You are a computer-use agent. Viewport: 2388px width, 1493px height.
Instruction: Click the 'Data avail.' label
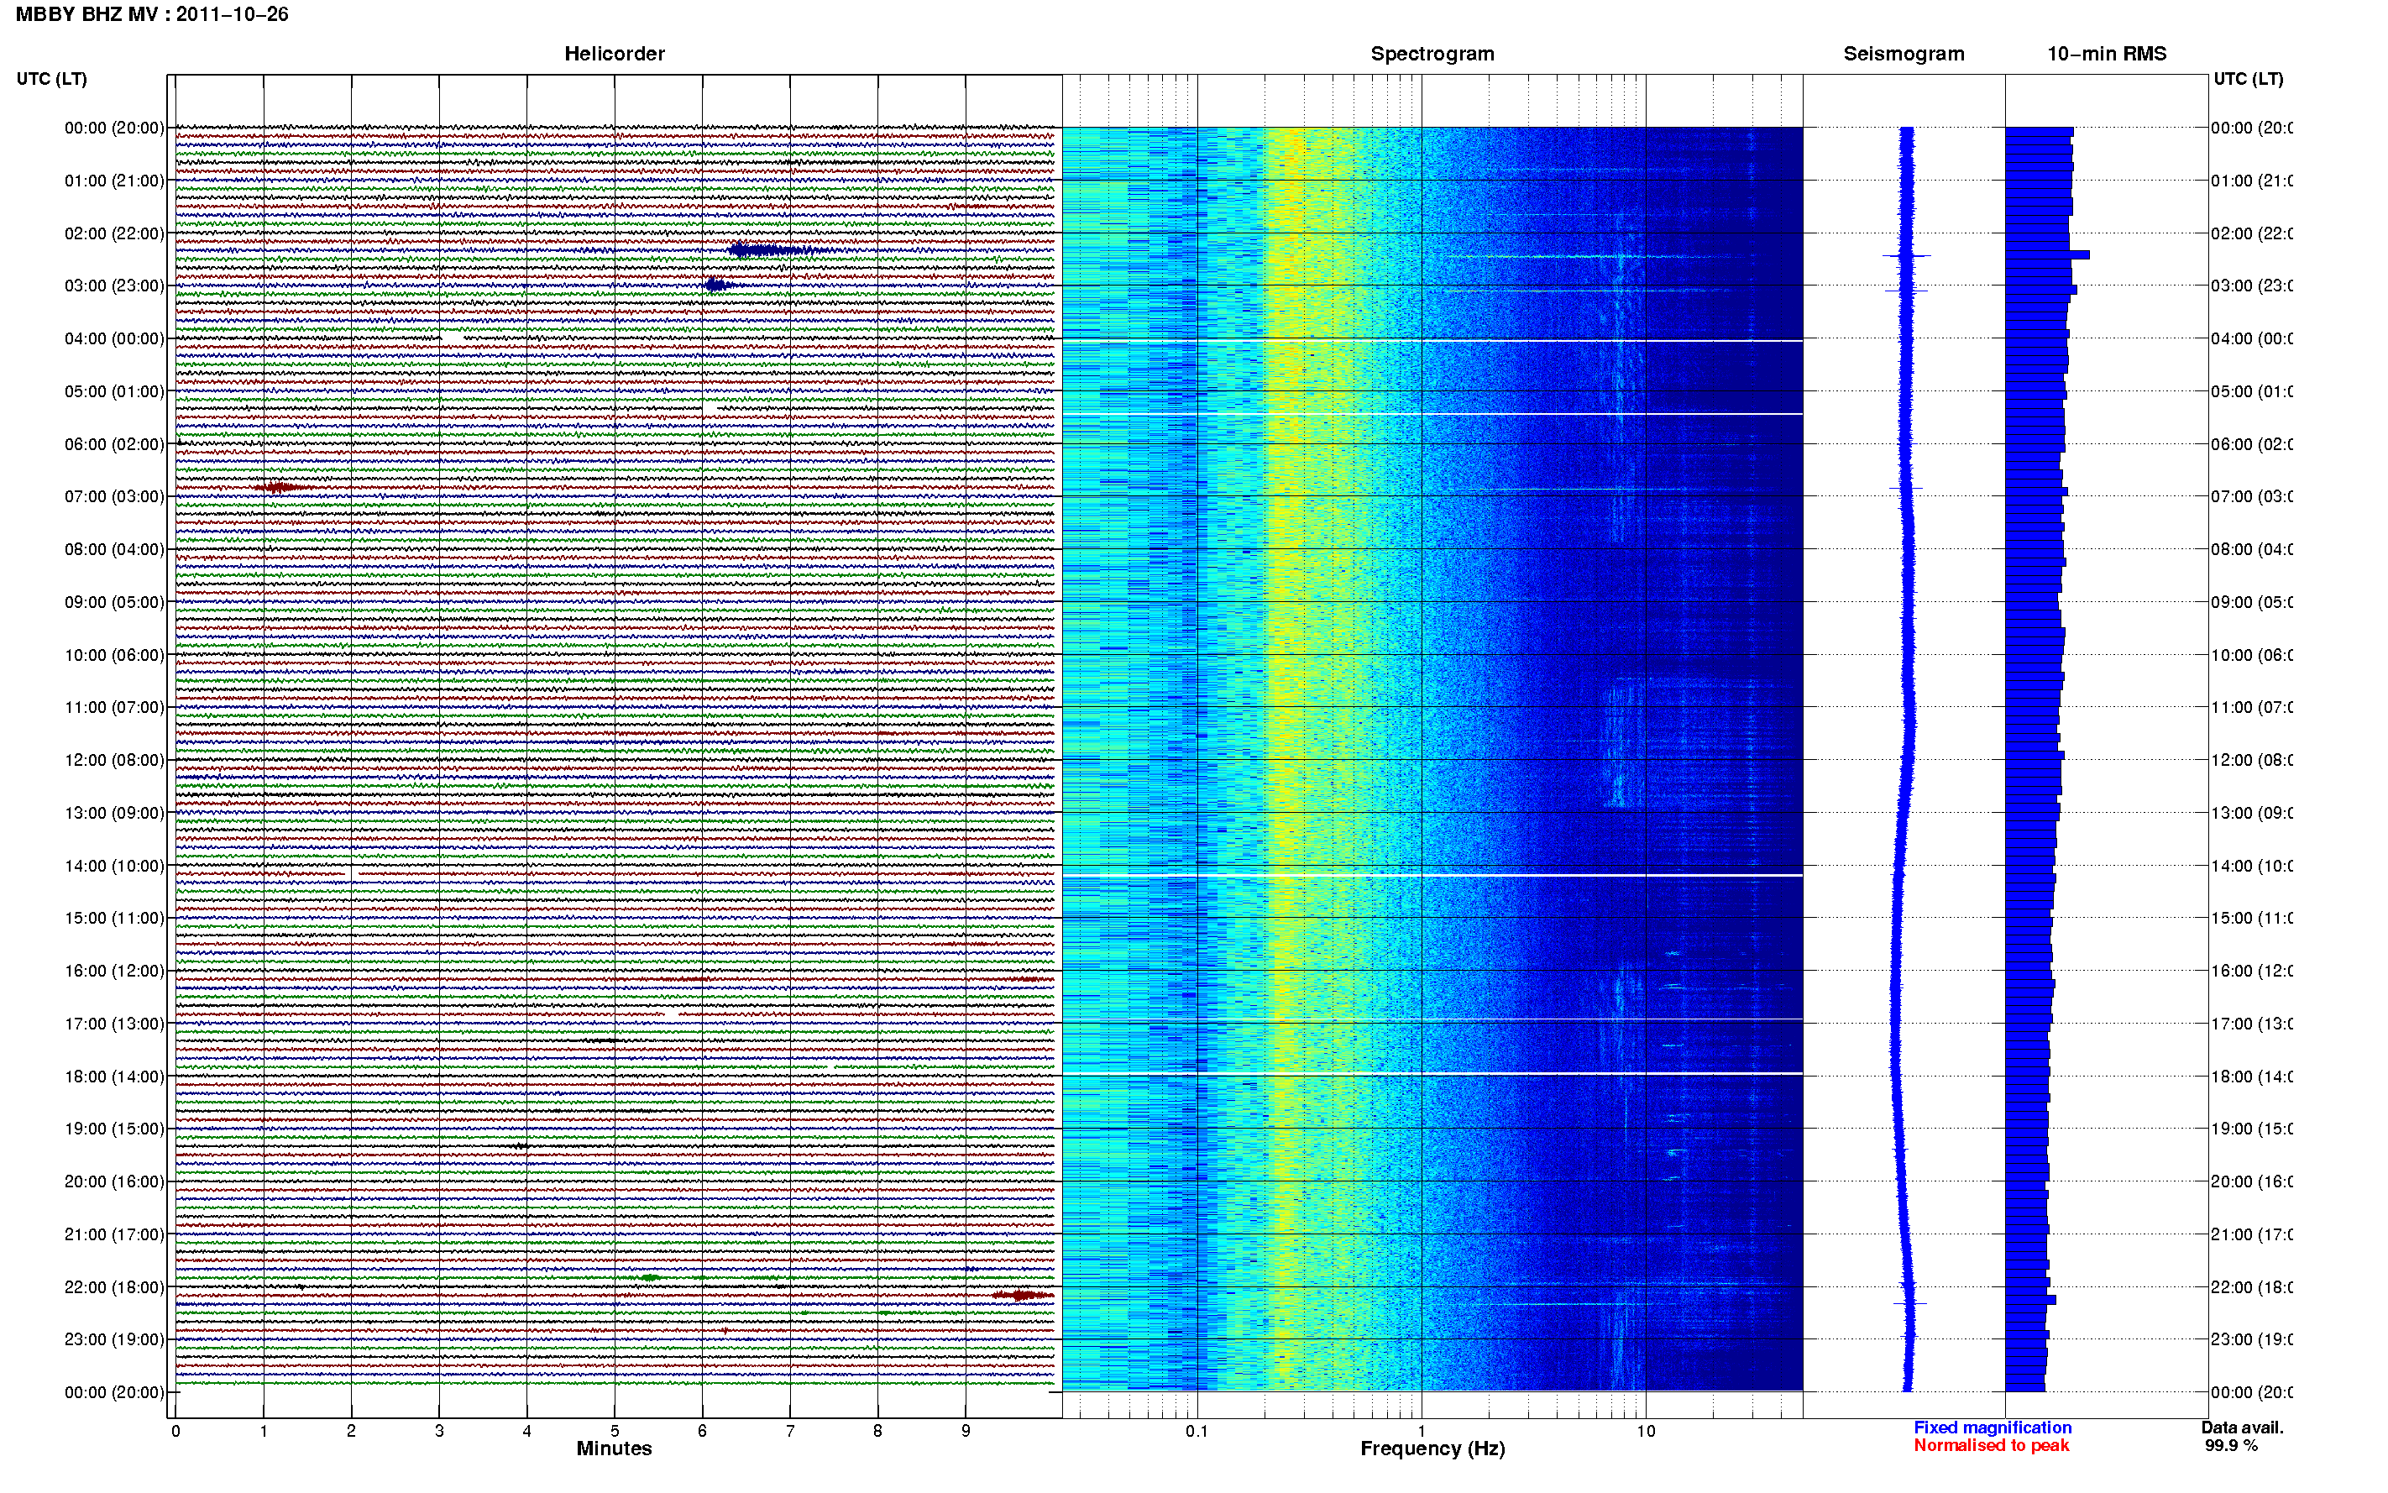pos(2242,1428)
